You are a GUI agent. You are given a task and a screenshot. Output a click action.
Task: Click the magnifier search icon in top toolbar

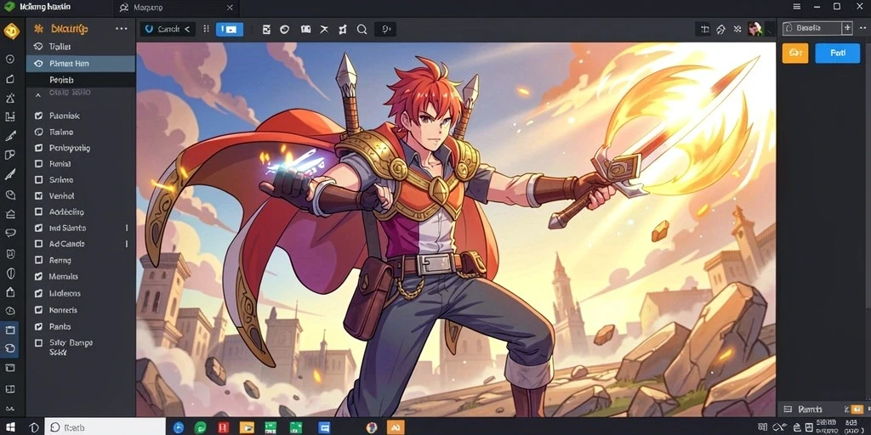pyautogui.click(x=361, y=30)
